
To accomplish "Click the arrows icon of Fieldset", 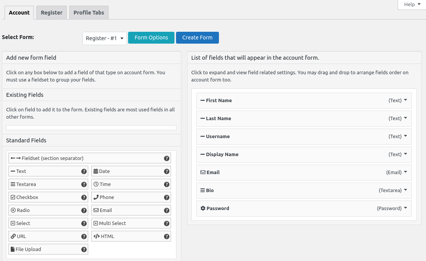I will [16, 158].
